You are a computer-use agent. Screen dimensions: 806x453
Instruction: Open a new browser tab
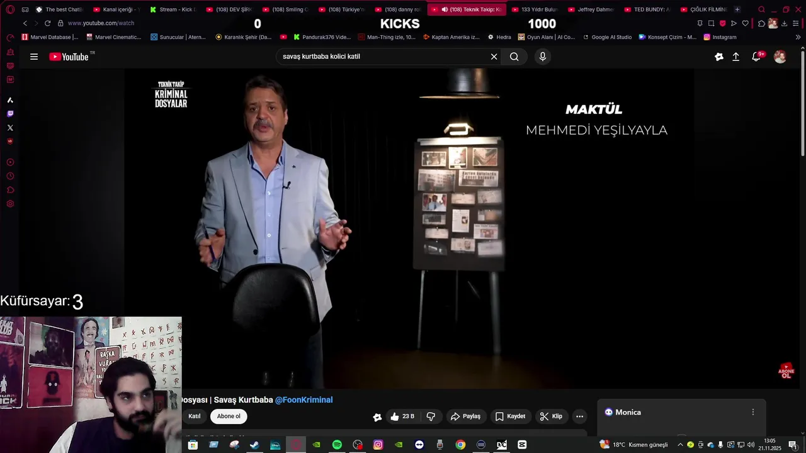pos(737,9)
